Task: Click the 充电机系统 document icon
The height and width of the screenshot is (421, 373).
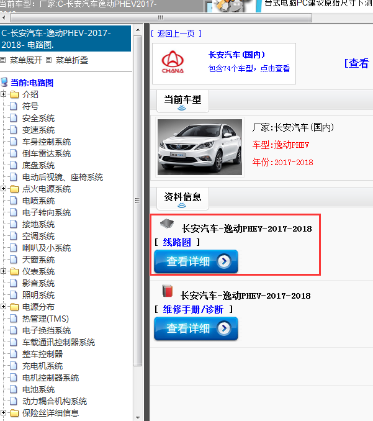Action: [x=14, y=366]
